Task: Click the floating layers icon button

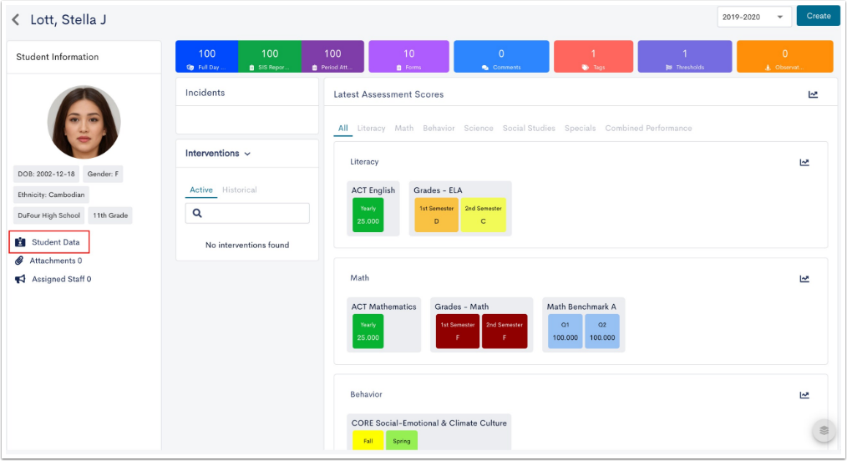Action: coord(824,430)
